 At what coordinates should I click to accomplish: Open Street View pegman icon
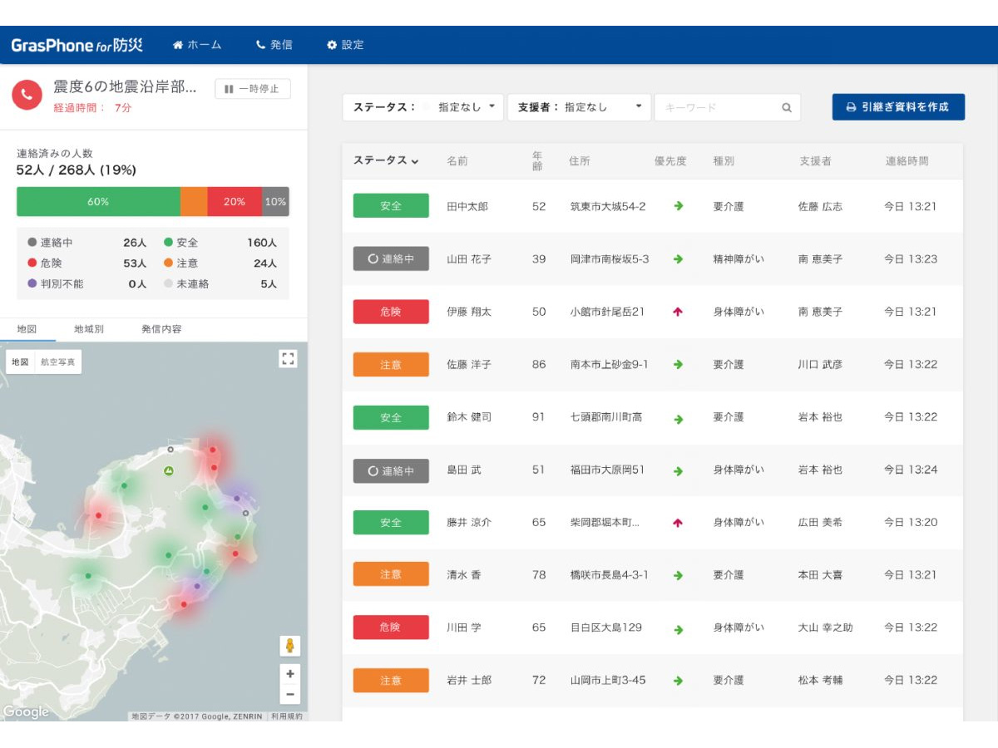(289, 646)
